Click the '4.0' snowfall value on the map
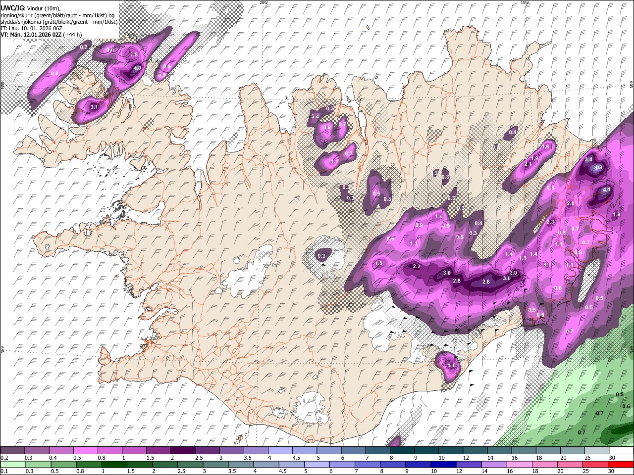Screen dimensions: 634x475 (137, 68)
